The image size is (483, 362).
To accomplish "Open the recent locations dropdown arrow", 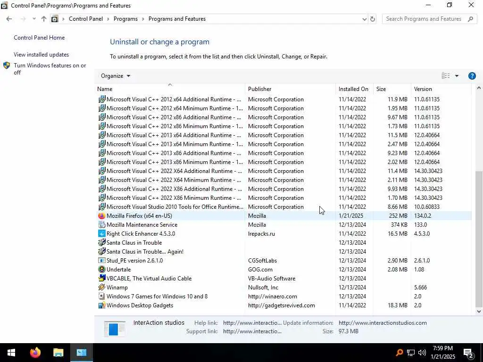I will click(33, 19).
